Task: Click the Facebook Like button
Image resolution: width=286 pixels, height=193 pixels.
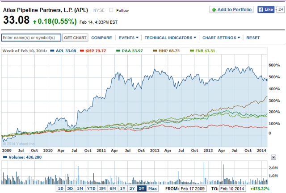Action: point(266,9)
